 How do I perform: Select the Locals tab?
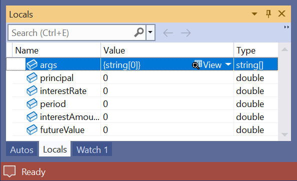coord(54,149)
